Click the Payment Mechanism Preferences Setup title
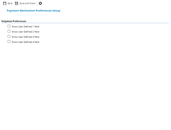 pos(33,11)
